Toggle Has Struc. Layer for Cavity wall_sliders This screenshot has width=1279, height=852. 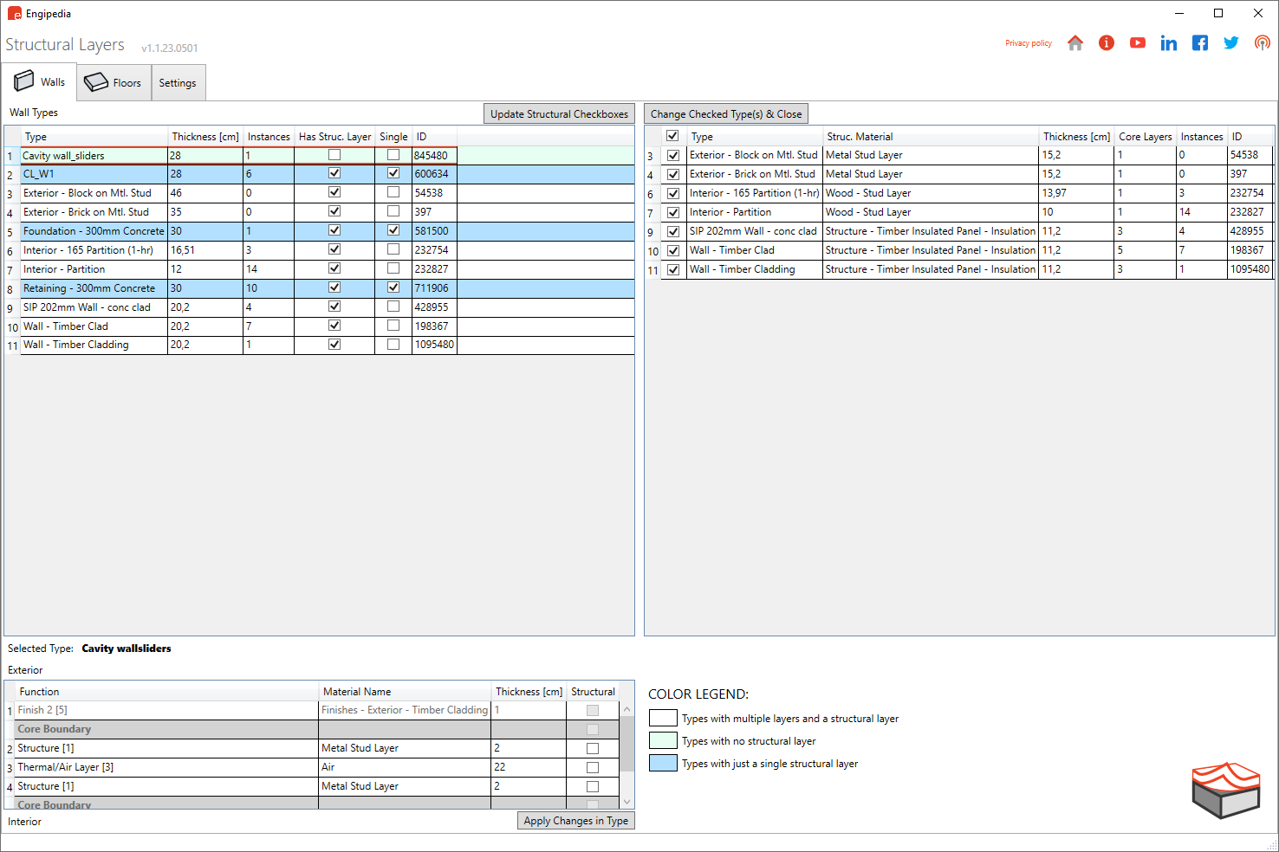pyautogui.click(x=334, y=155)
